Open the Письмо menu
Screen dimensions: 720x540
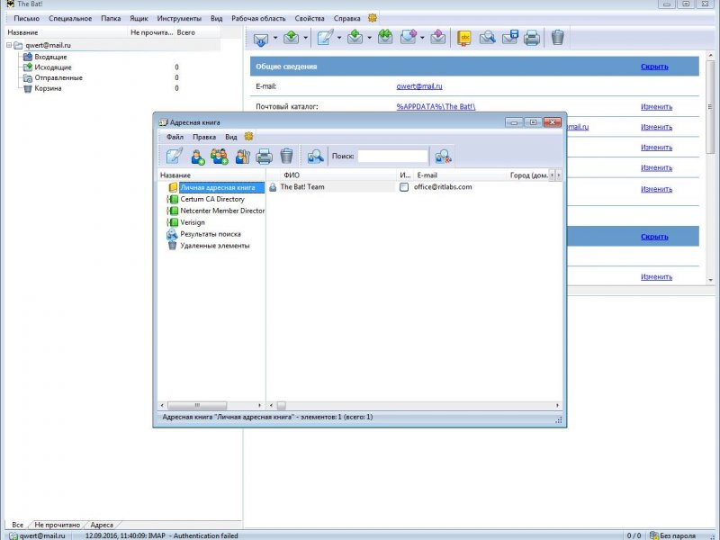(x=27, y=18)
